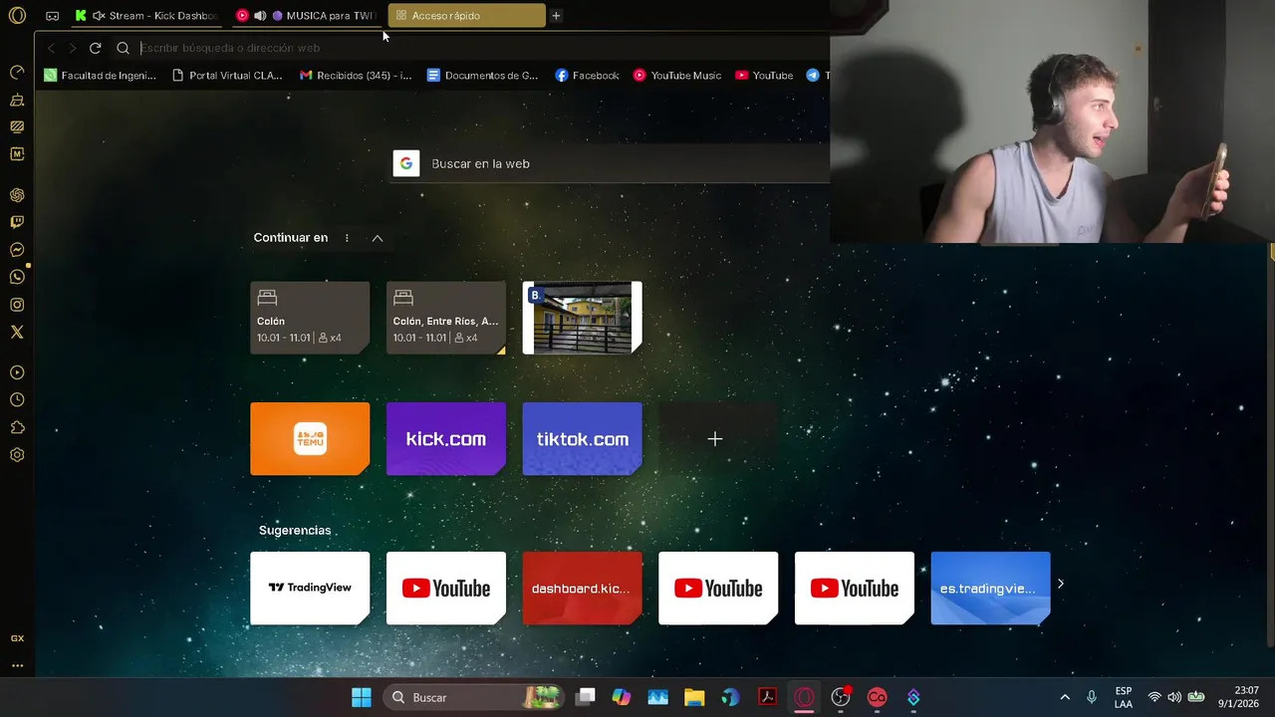The height and width of the screenshot is (717, 1275).
Task: Open the Booking house photo thumbnail
Action: (x=583, y=318)
